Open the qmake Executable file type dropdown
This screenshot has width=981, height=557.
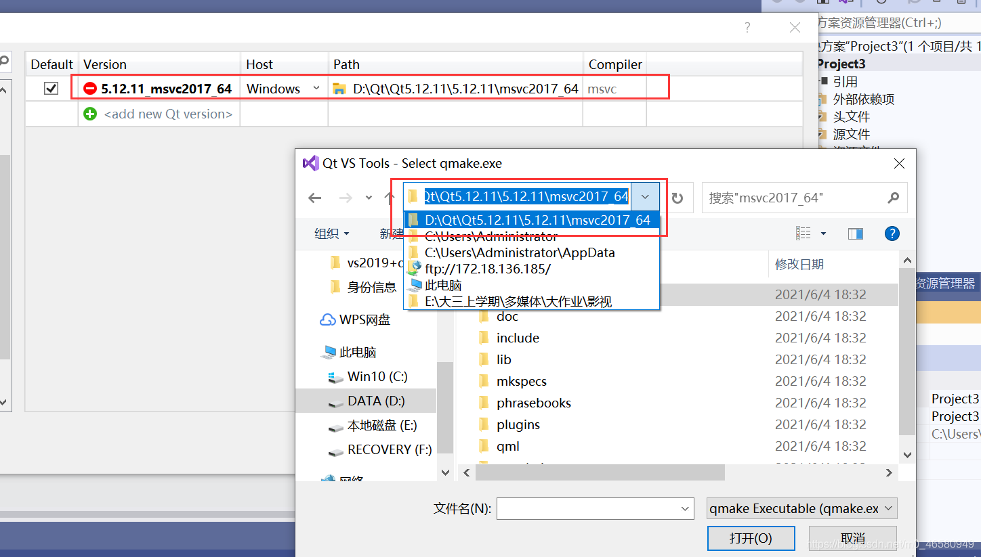pos(801,509)
